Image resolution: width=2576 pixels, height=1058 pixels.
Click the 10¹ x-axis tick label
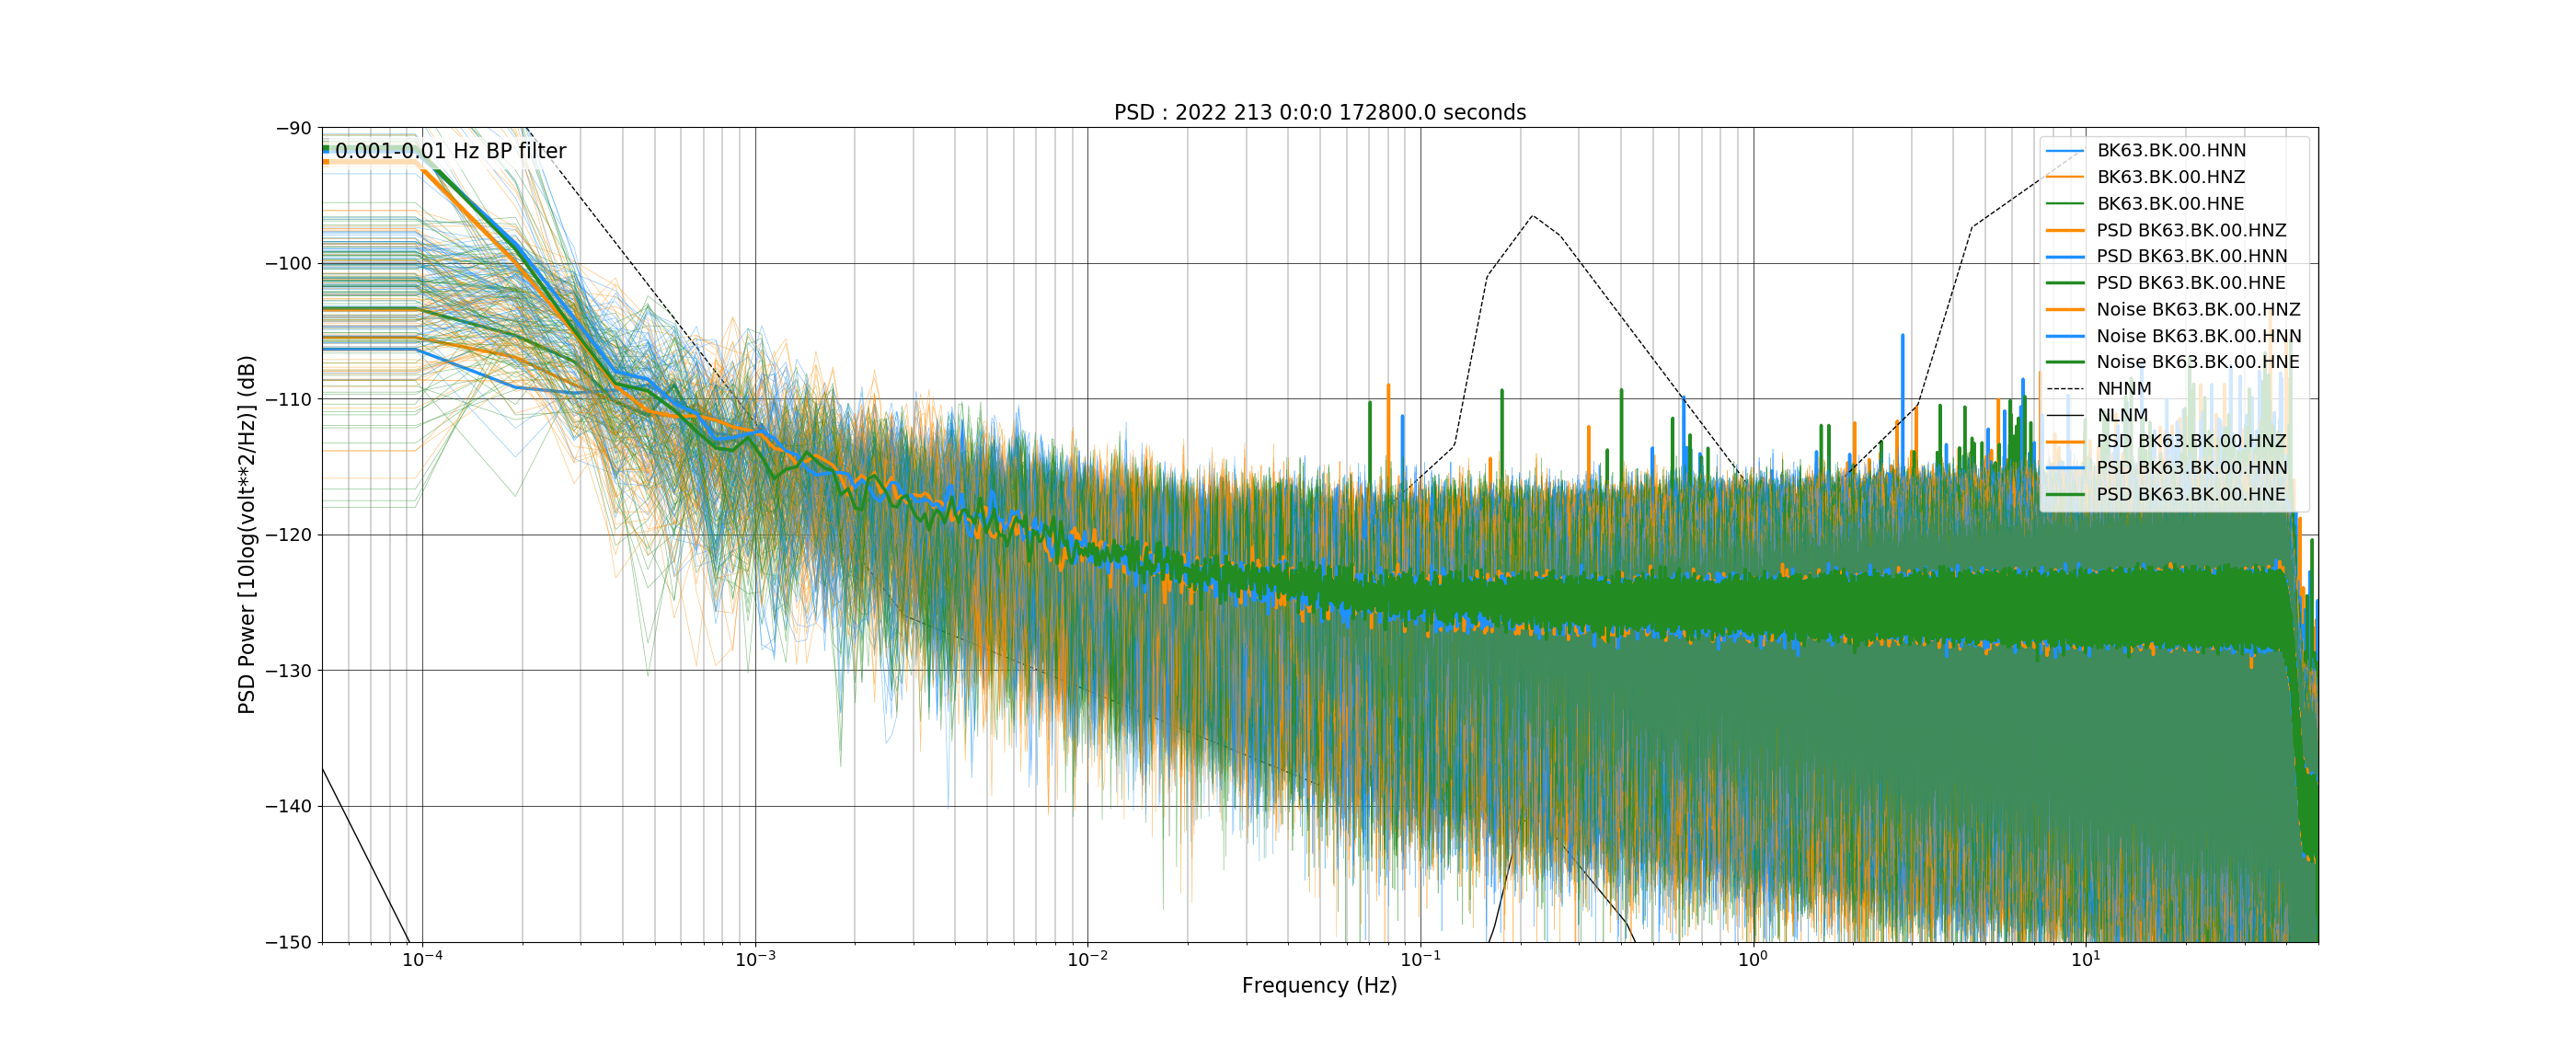click(x=2085, y=960)
